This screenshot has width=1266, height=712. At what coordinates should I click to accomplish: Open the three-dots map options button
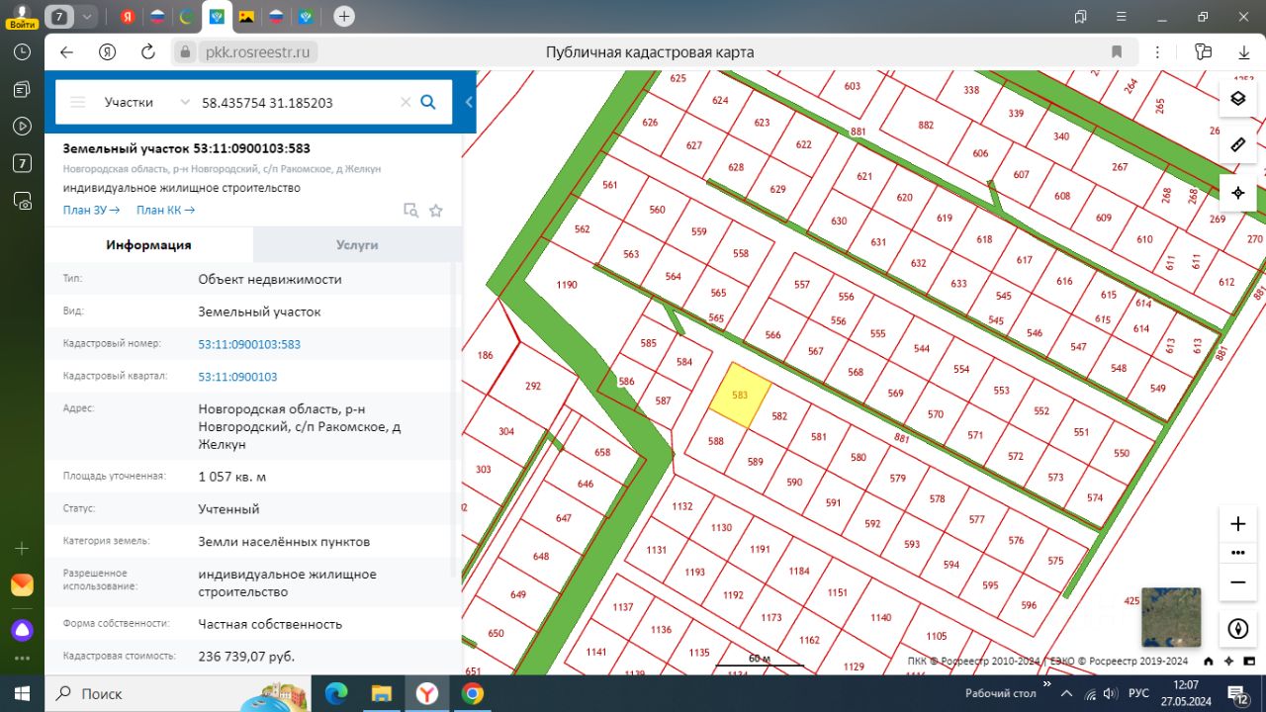(1237, 552)
